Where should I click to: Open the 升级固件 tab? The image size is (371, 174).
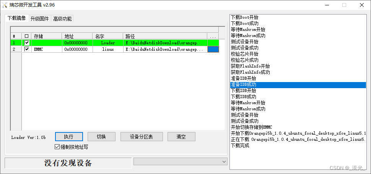coord(39,19)
